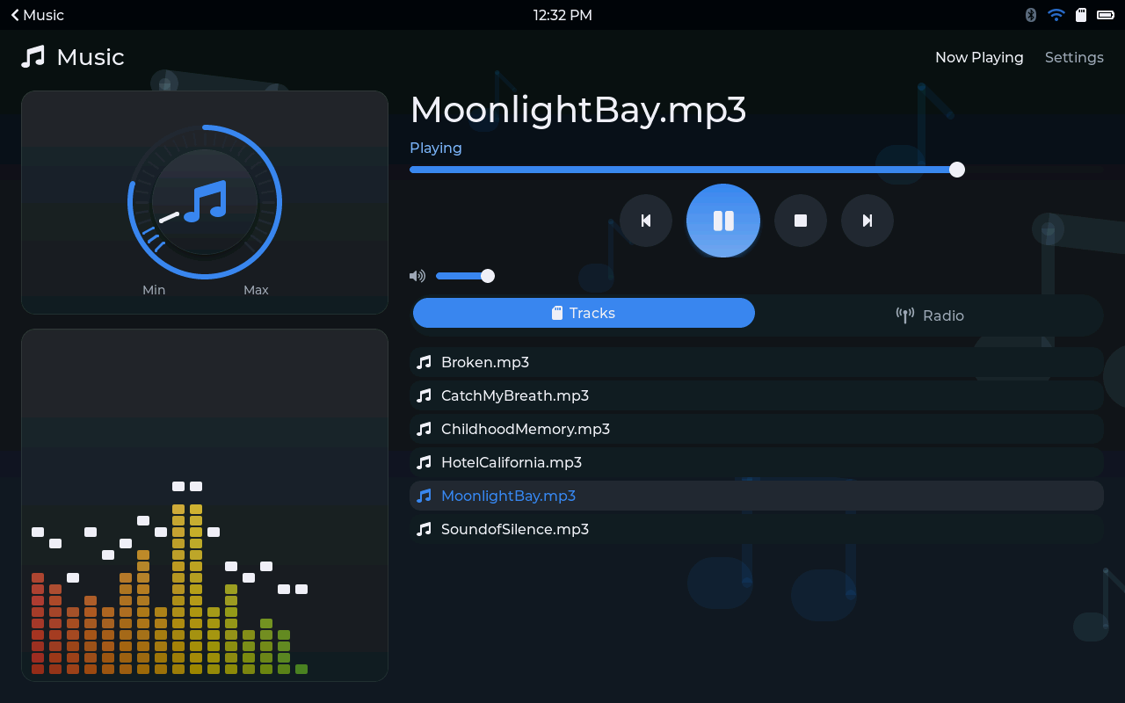This screenshot has width=1125, height=703.
Task: Open the Settings page
Action: click(1074, 57)
